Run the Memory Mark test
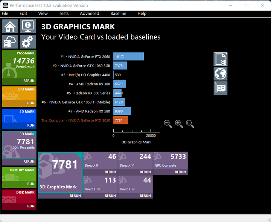This screenshot has height=222, width=271. pos(19,184)
